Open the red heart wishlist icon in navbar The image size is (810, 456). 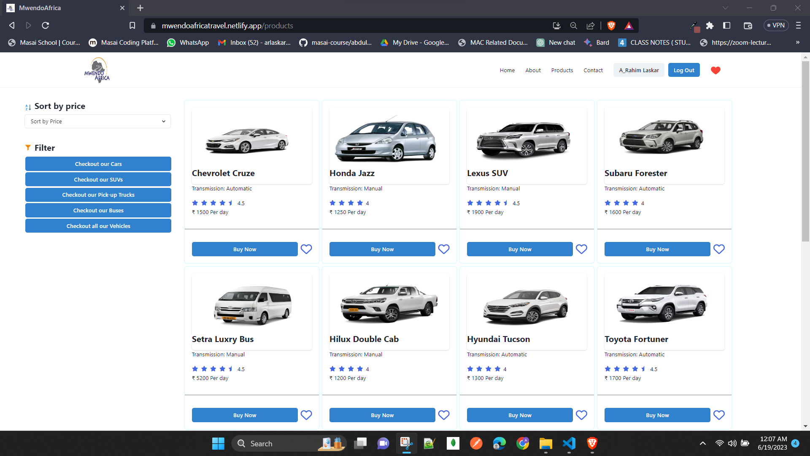coord(715,70)
